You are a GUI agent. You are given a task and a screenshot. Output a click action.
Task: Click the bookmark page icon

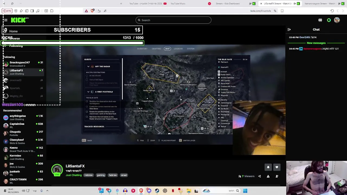282,11
